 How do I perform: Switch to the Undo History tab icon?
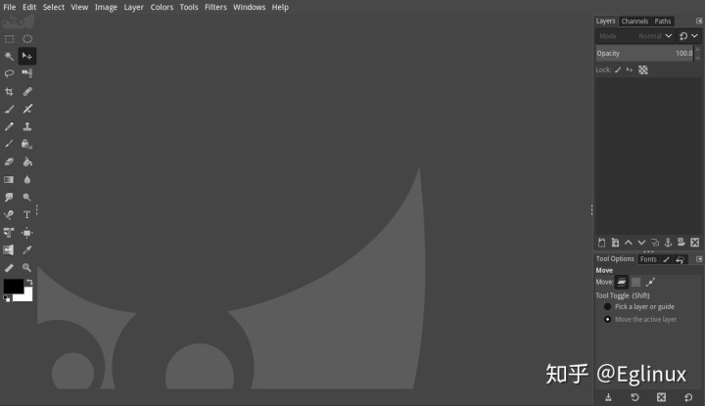pyautogui.click(x=681, y=259)
